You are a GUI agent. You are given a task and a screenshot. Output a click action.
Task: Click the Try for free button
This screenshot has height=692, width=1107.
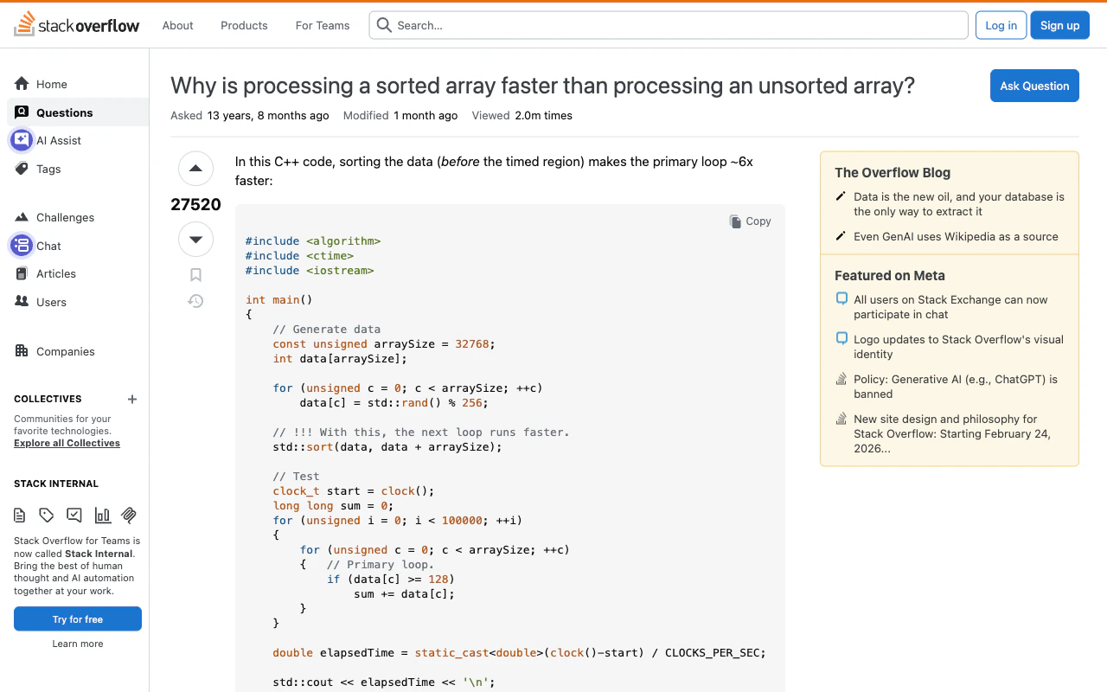click(78, 619)
